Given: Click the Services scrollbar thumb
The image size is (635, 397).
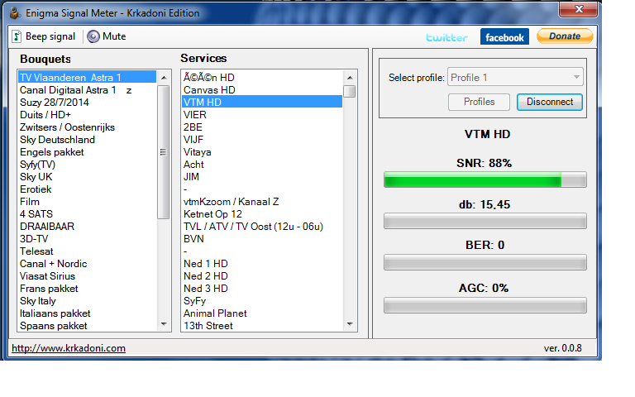Looking at the screenshot, I should [350, 91].
